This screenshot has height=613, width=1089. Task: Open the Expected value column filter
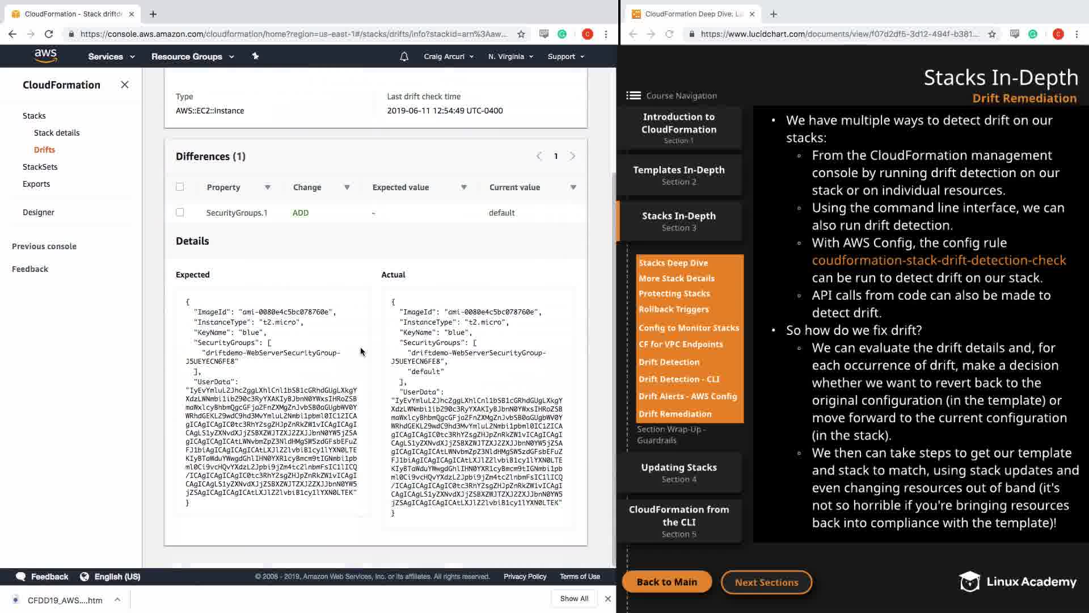click(x=463, y=187)
